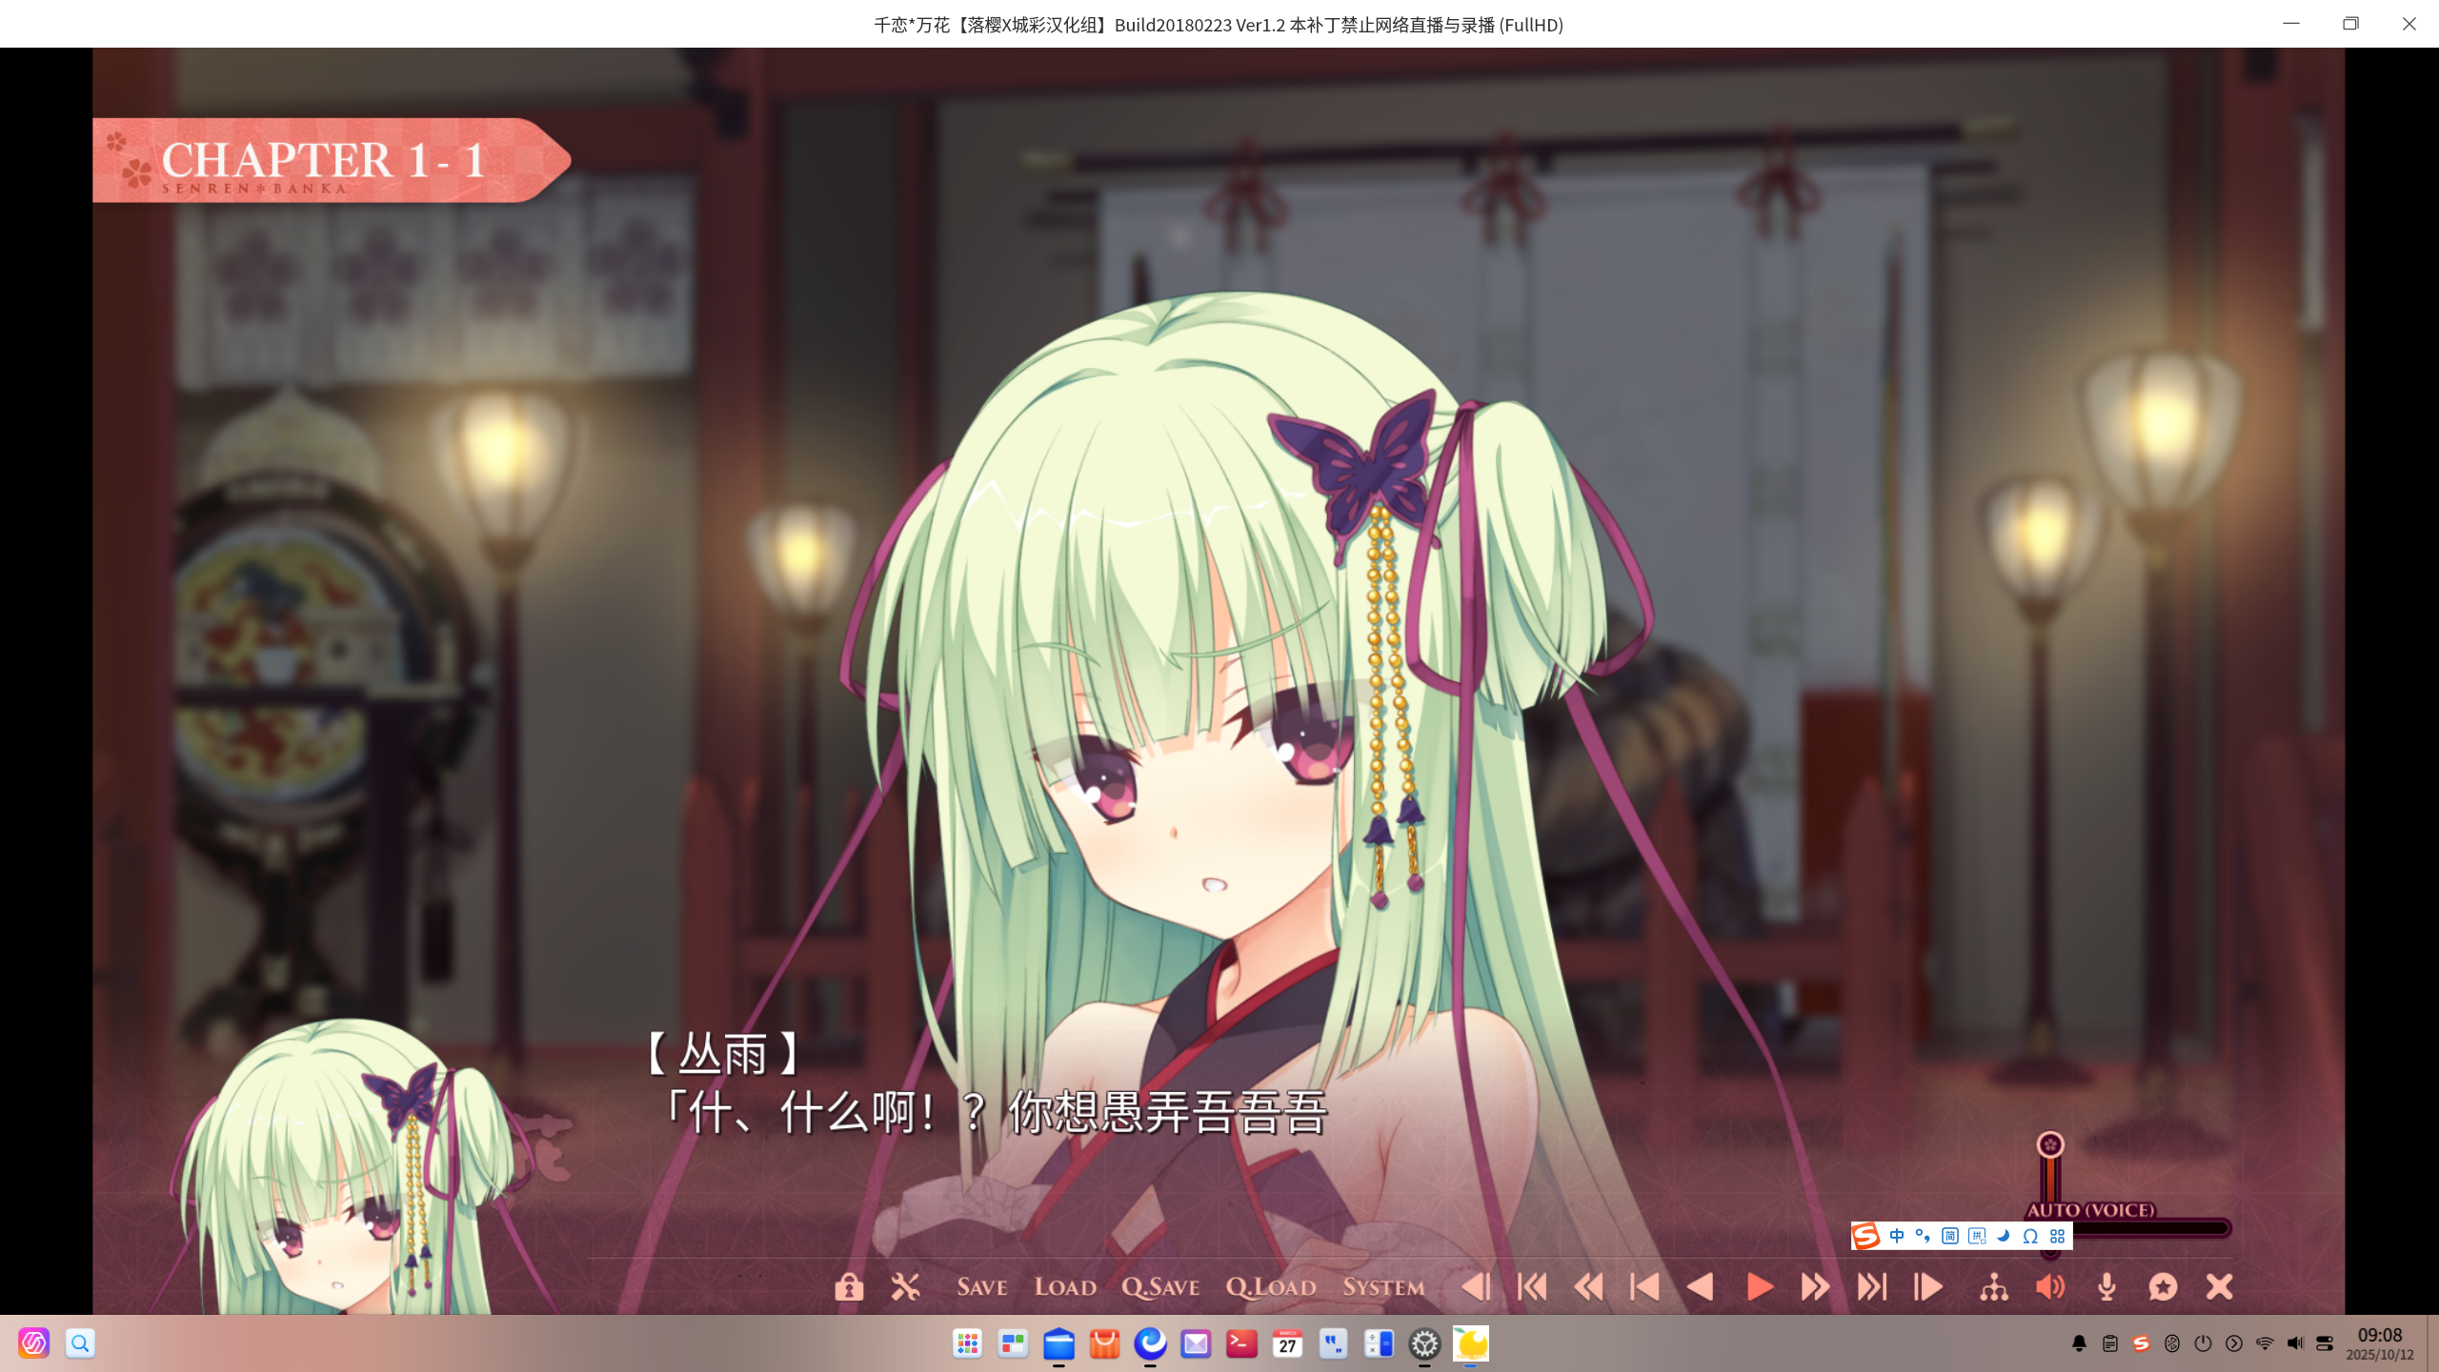Image resolution: width=2439 pixels, height=1372 pixels.
Task: Open the notification bell in system tray
Action: pyautogui.click(x=2079, y=1343)
